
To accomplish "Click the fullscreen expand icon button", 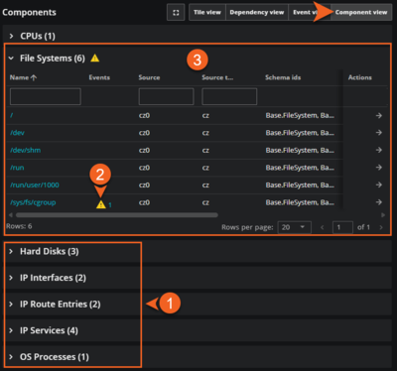I will tap(176, 13).
